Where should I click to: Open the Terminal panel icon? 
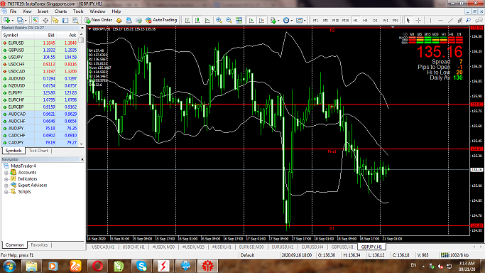pyautogui.click(x=65, y=20)
